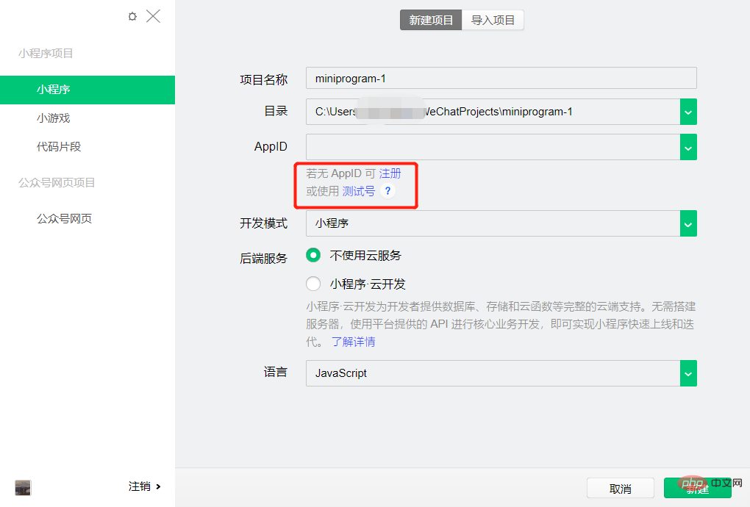Expand the AppID dropdown
The image size is (750, 507).
tap(687, 147)
